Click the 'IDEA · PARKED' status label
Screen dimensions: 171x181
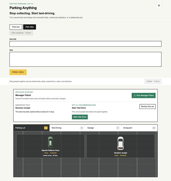click(120, 155)
